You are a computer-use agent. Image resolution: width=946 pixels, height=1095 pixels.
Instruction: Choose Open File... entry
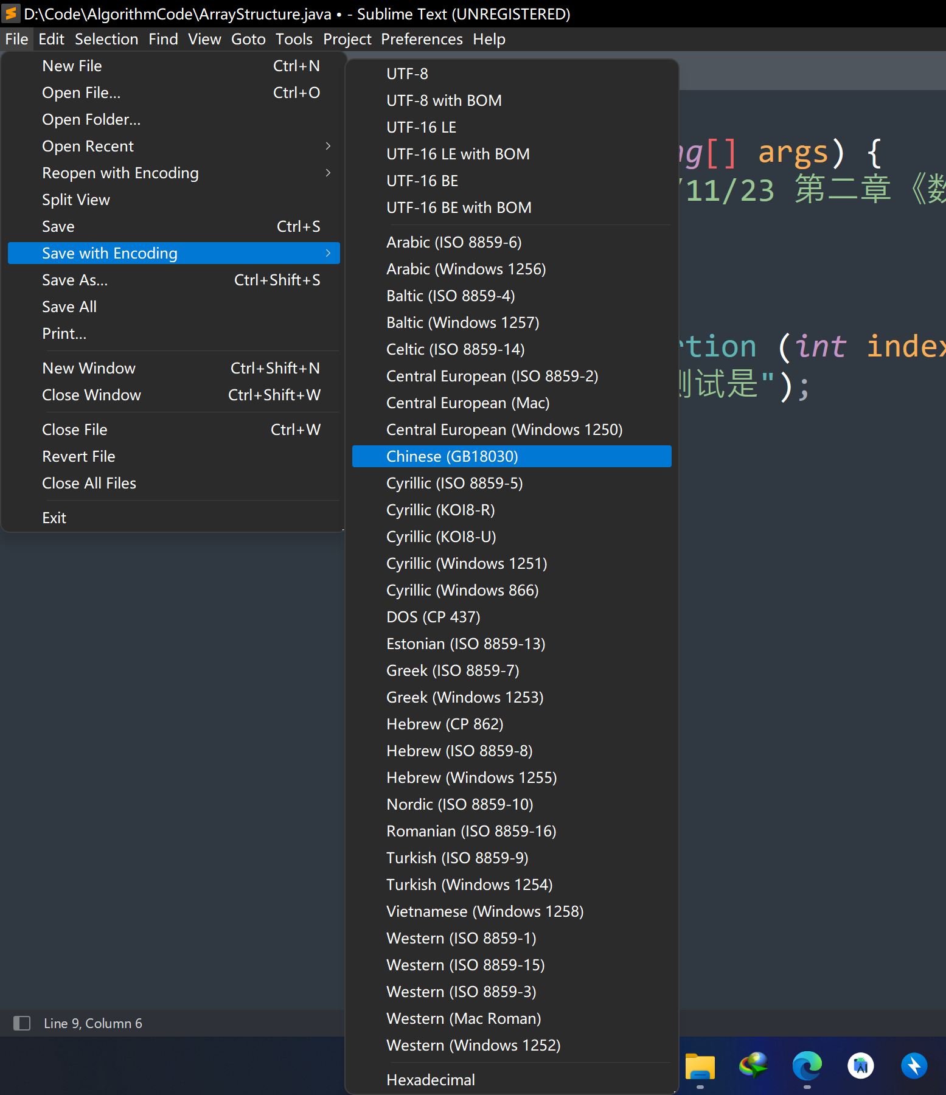(173, 92)
